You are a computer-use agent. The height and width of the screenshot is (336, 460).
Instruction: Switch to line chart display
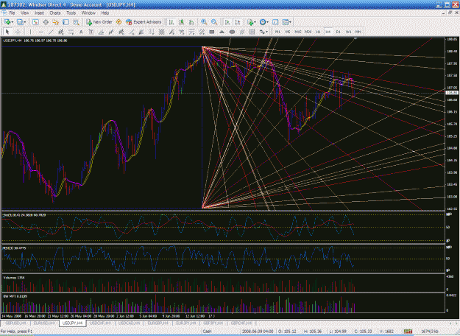click(191, 22)
